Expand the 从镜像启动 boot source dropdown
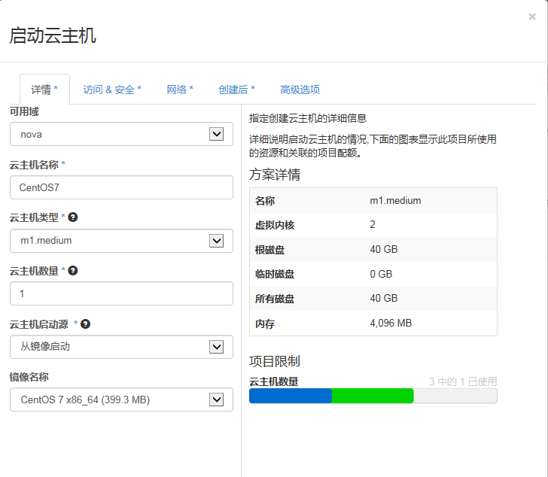Image resolution: width=548 pixels, height=477 pixels. tap(121, 347)
